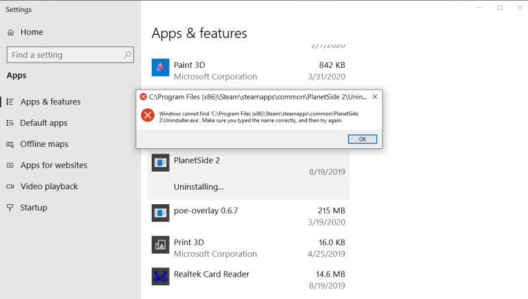Click the 842 KB size value
This screenshot has height=299, width=528.
click(x=332, y=65)
